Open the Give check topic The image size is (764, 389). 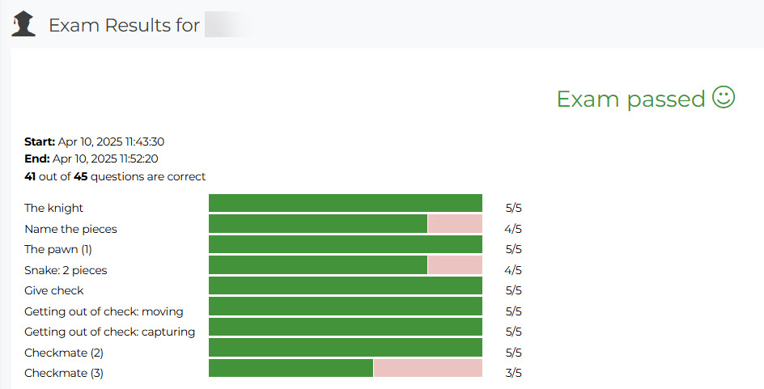pos(54,291)
